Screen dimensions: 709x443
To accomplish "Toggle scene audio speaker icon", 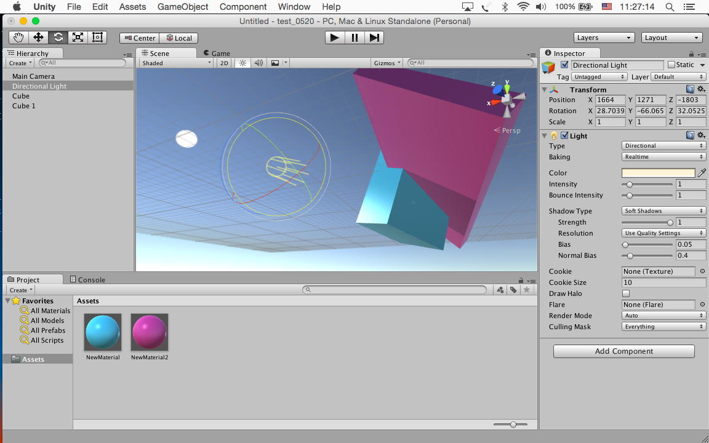I will [258, 63].
